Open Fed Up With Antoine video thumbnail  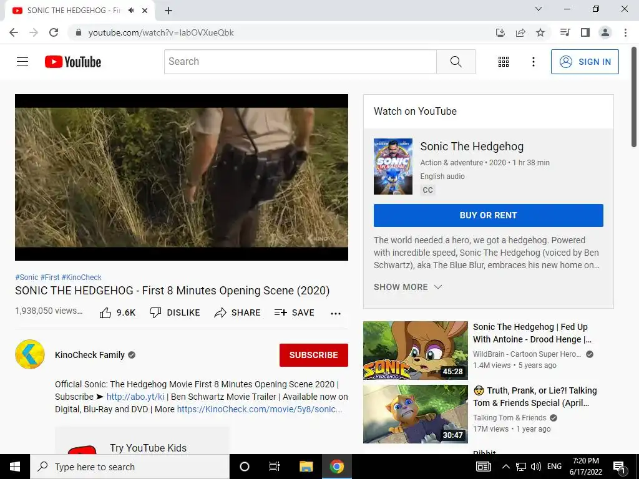click(x=415, y=351)
